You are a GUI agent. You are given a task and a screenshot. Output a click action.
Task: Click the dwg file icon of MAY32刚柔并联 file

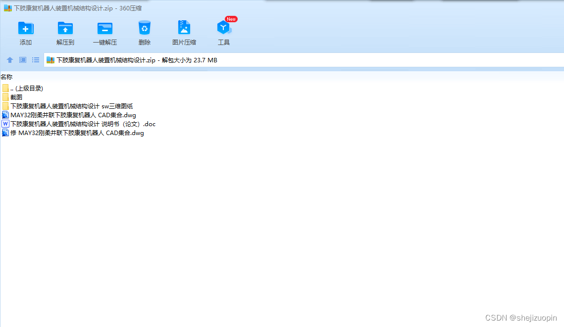5,115
